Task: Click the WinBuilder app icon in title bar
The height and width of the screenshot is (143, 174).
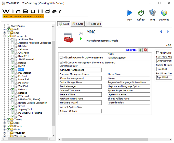Action: point(4,3)
